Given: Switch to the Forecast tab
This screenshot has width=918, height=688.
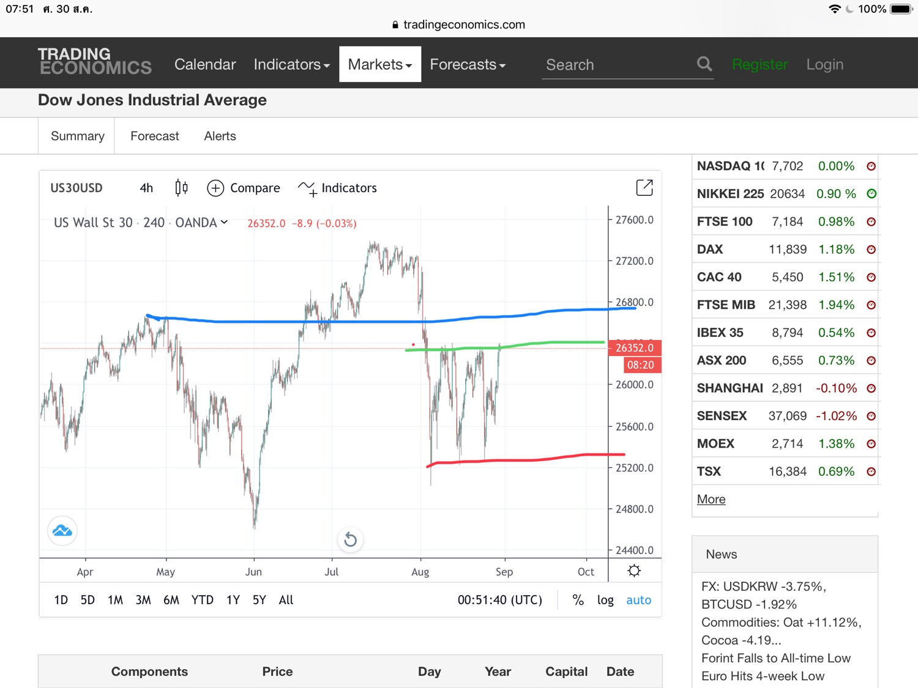Looking at the screenshot, I should pos(155,136).
